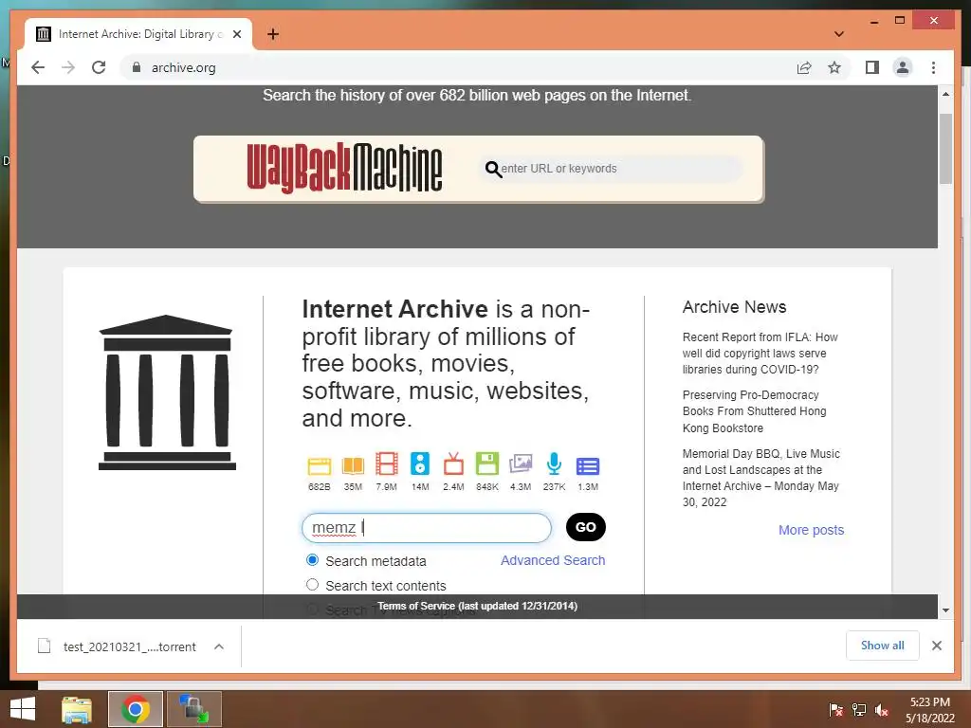Click the vertical scrollbar thumb

click(x=945, y=149)
